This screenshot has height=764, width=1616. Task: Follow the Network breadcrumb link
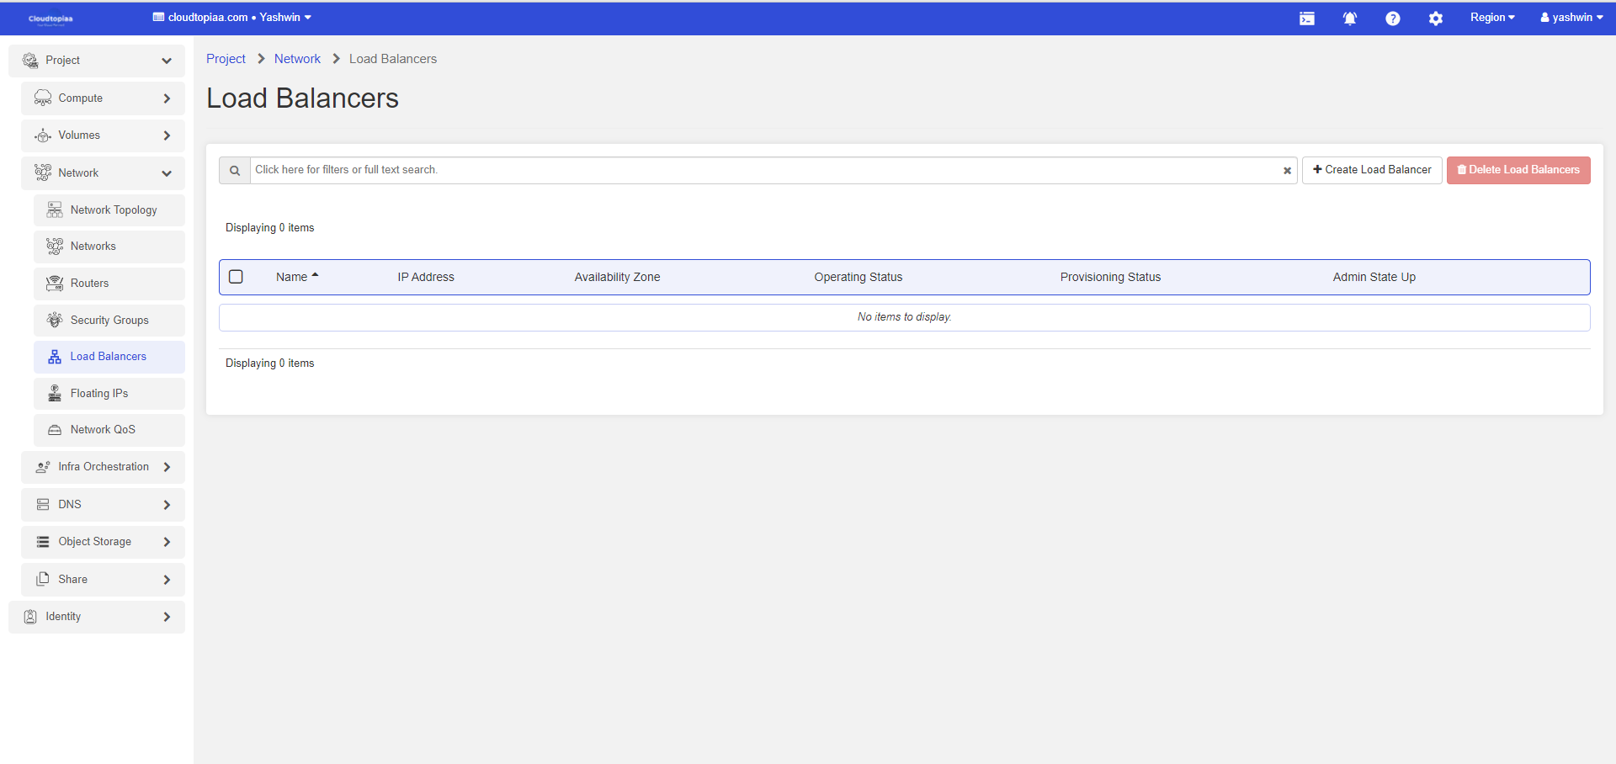tap(297, 59)
